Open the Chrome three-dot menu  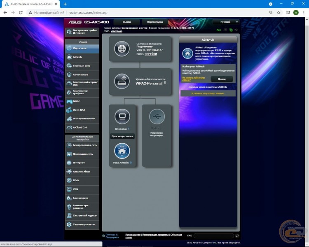[304, 13]
